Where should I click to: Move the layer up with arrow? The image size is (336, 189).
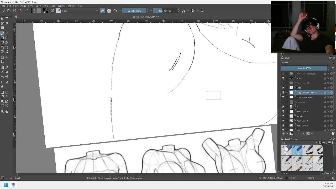(x=303, y=134)
